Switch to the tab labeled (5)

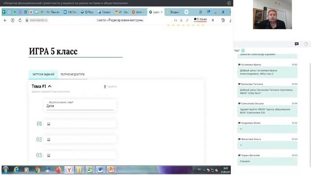click(x=87, y=12)
